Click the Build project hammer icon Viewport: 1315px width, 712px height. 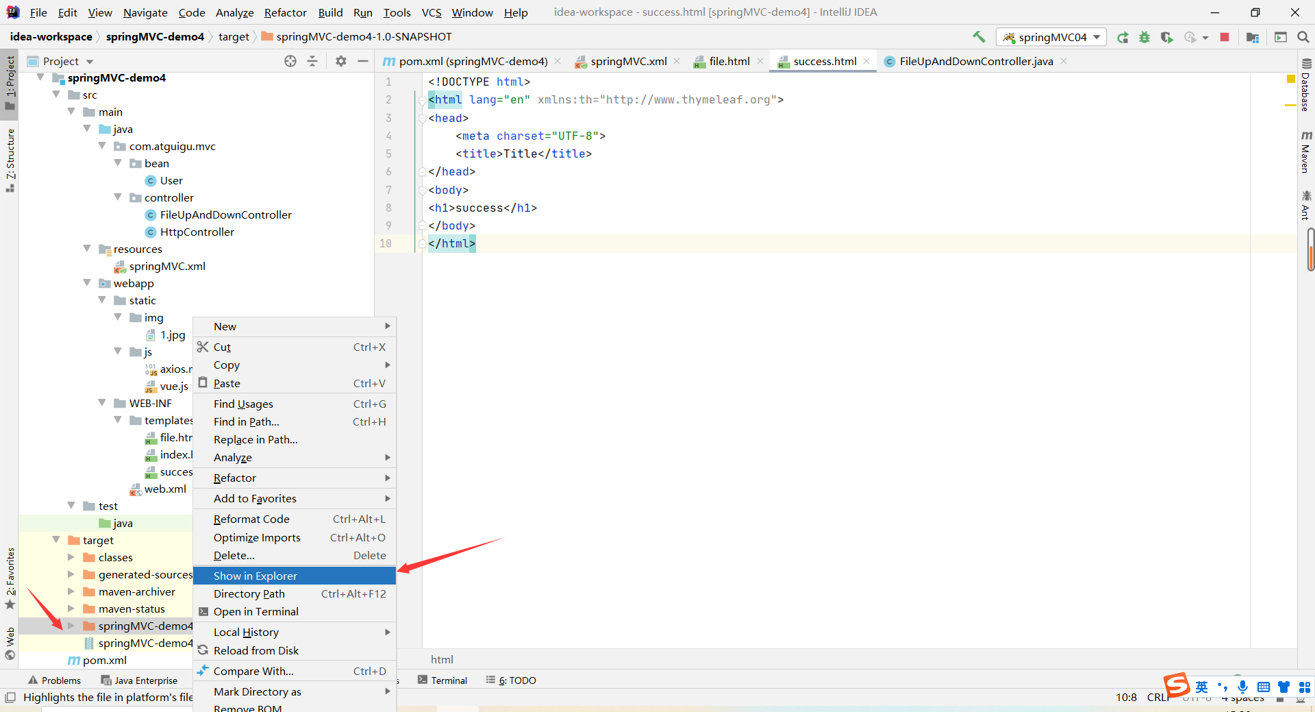979,37
